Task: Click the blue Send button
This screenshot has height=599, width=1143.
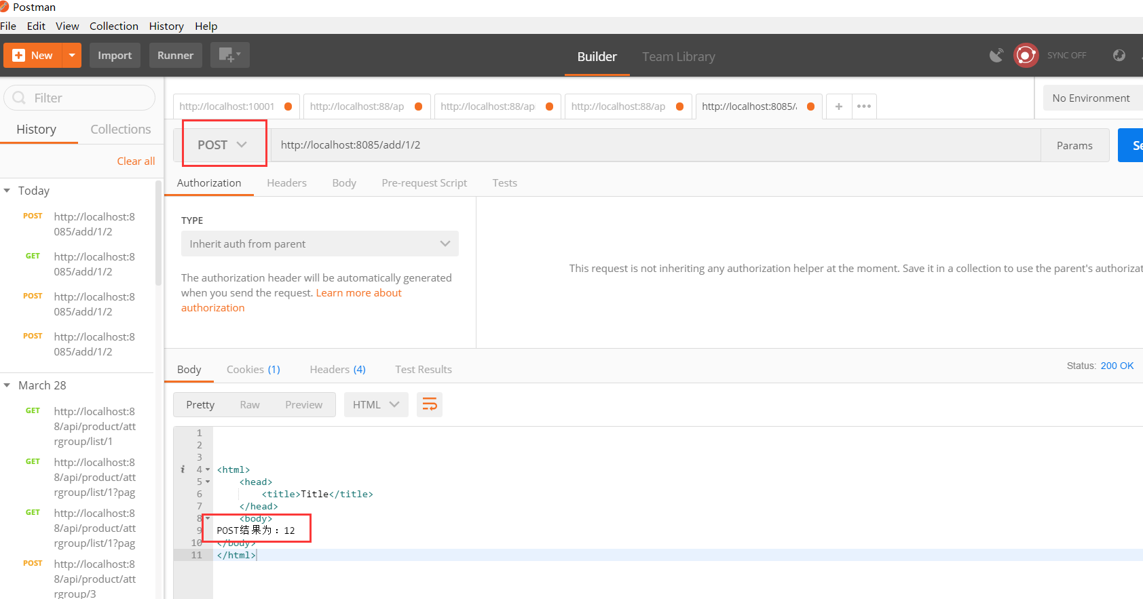Action: tap(1131, 145)
